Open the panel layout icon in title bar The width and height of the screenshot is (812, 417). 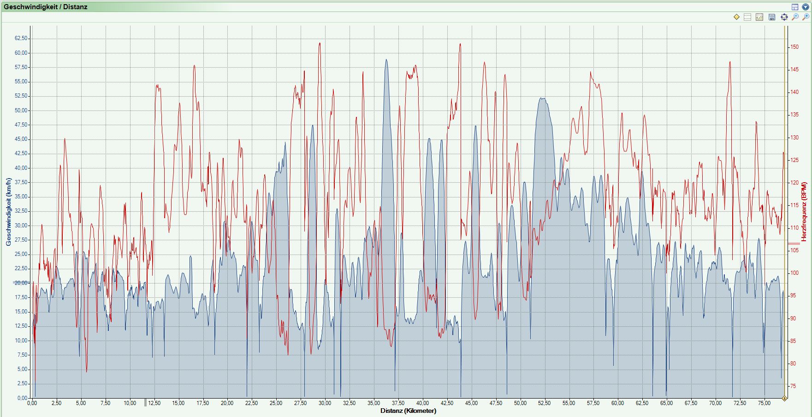[x=795, y=7]
